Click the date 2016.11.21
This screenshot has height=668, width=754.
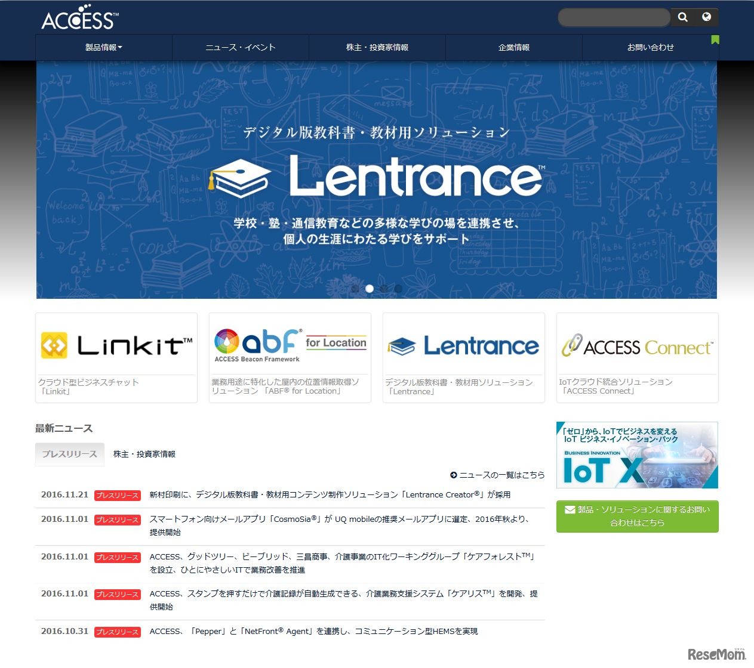[64, 494]
